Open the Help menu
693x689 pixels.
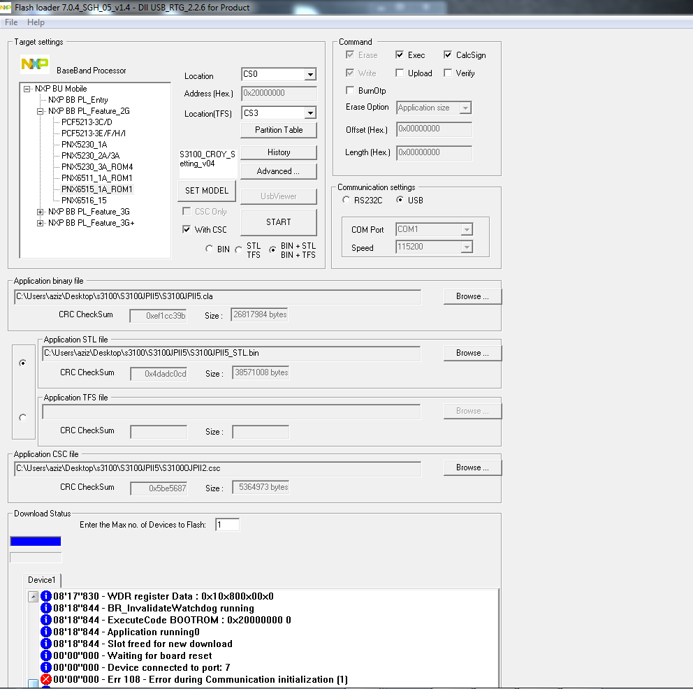click(36, 22)
